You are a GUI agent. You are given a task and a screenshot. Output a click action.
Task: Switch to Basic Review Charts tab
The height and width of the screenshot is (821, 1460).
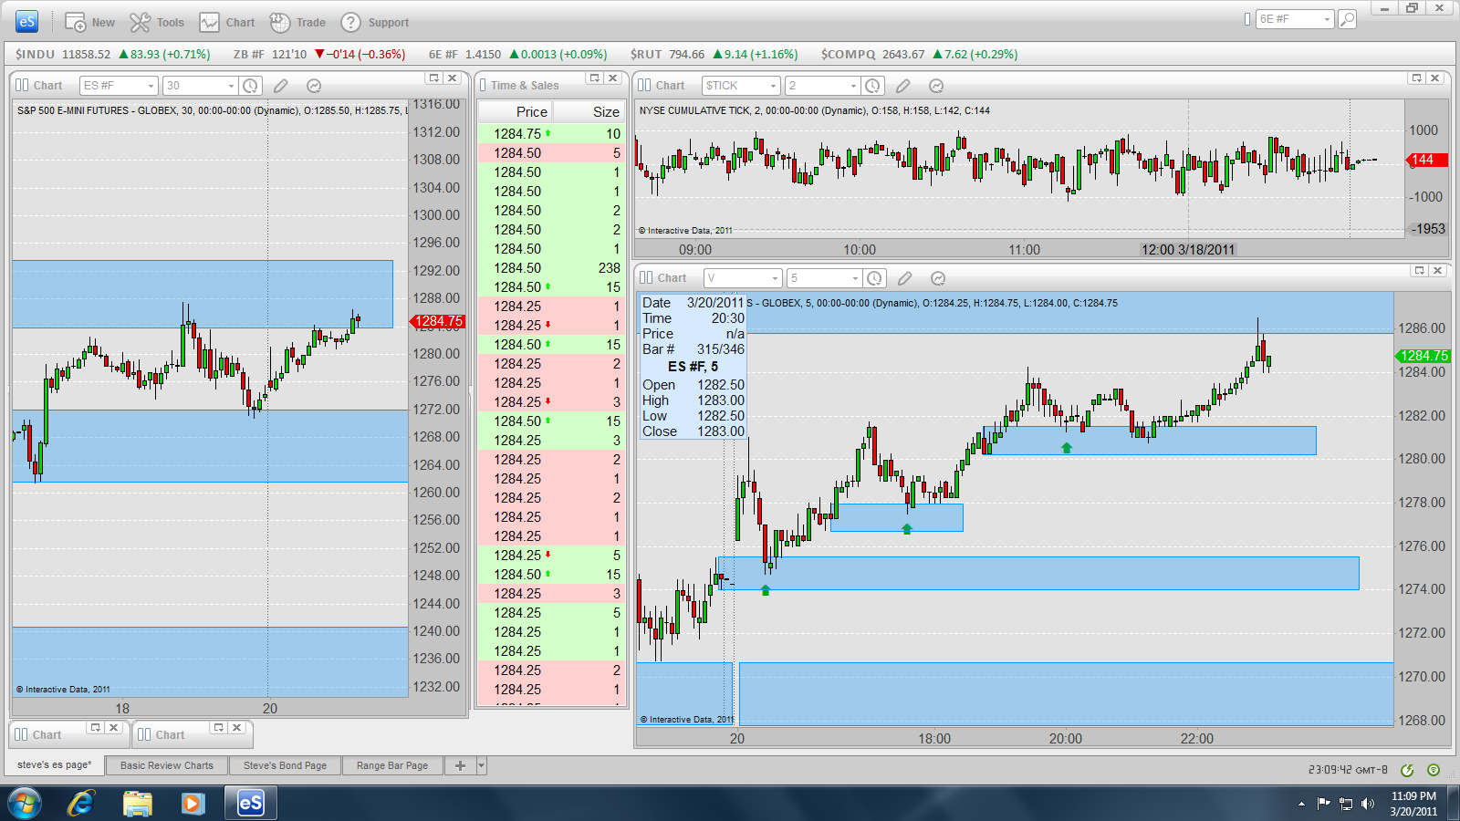pyautogui.click(x=167, y=765)
